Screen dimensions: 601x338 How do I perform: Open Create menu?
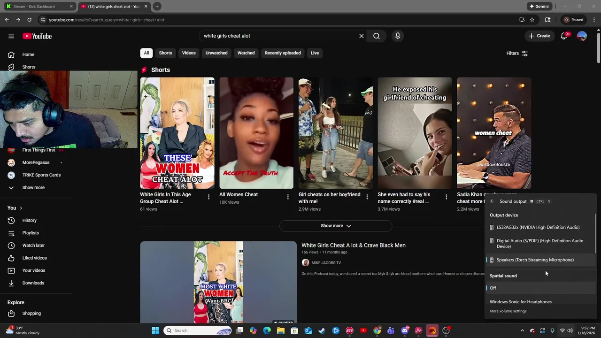point(539,36)
